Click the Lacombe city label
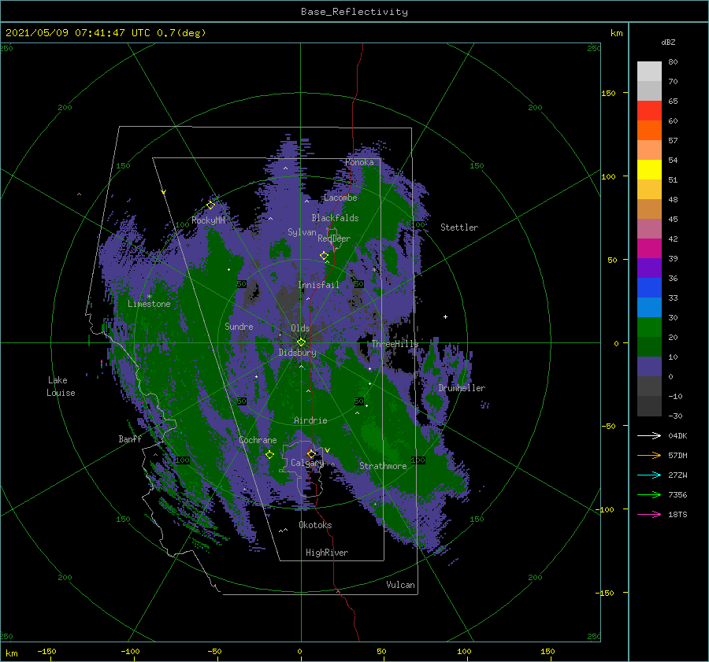This screenshot has width=709, height=662. tap(340, 198)
